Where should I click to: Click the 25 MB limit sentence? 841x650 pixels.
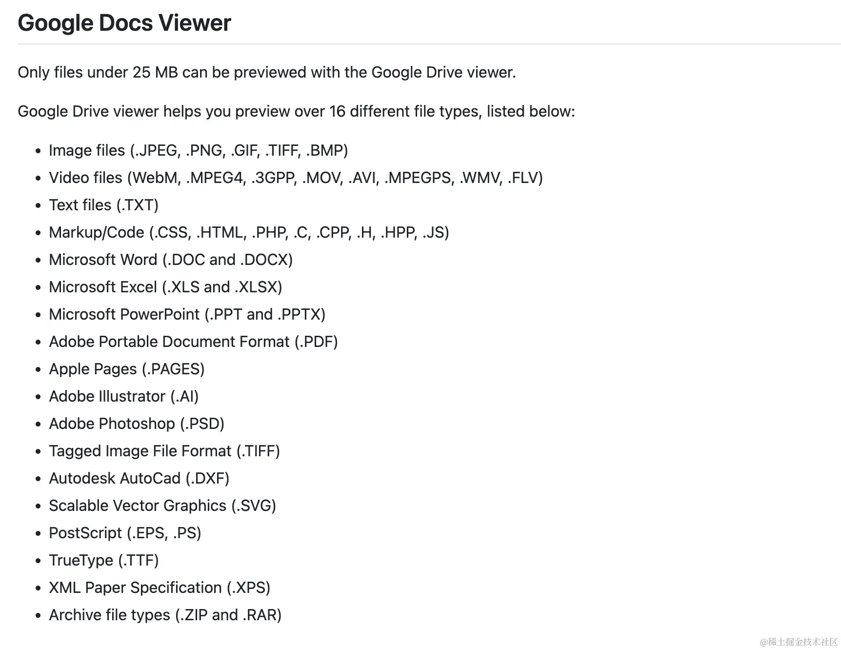coord(267,72)
